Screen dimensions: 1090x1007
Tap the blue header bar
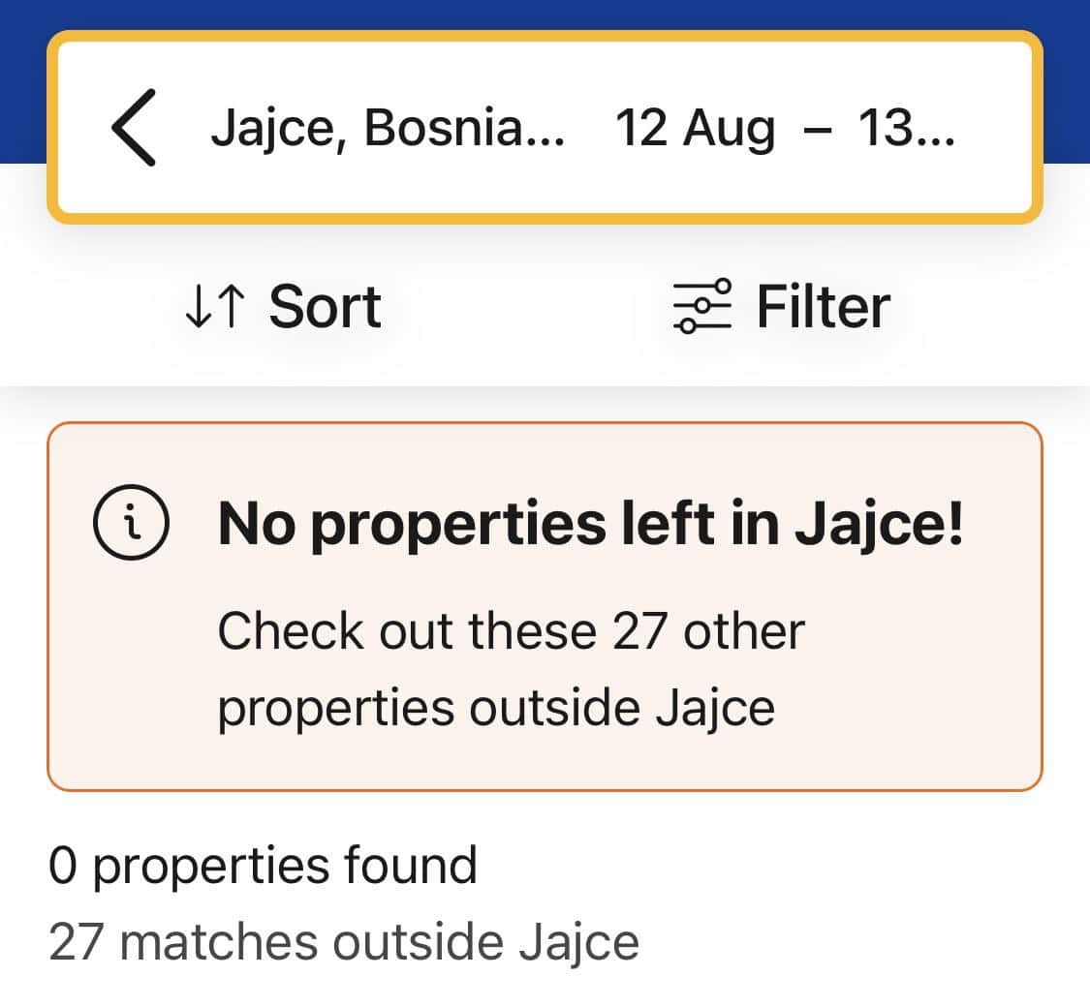(x=545, y=15)
